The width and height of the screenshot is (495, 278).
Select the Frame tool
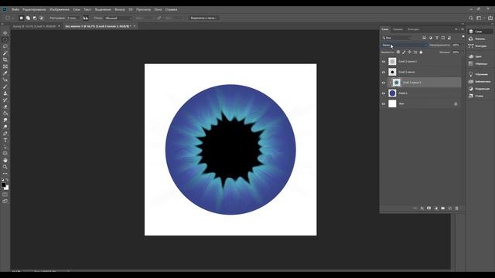(5, 66)
